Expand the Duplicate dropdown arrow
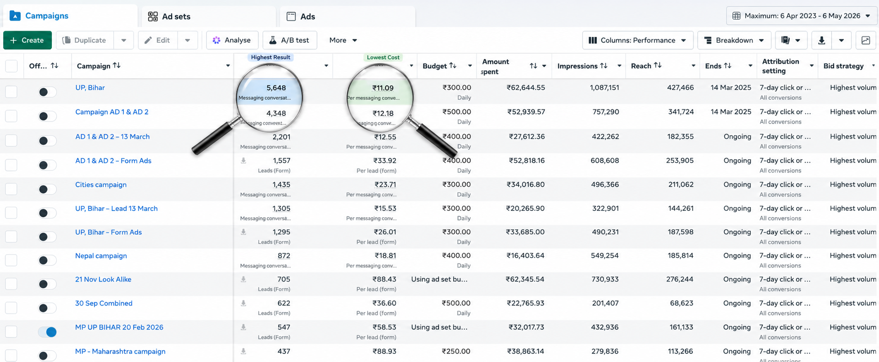 pos(124,40)
